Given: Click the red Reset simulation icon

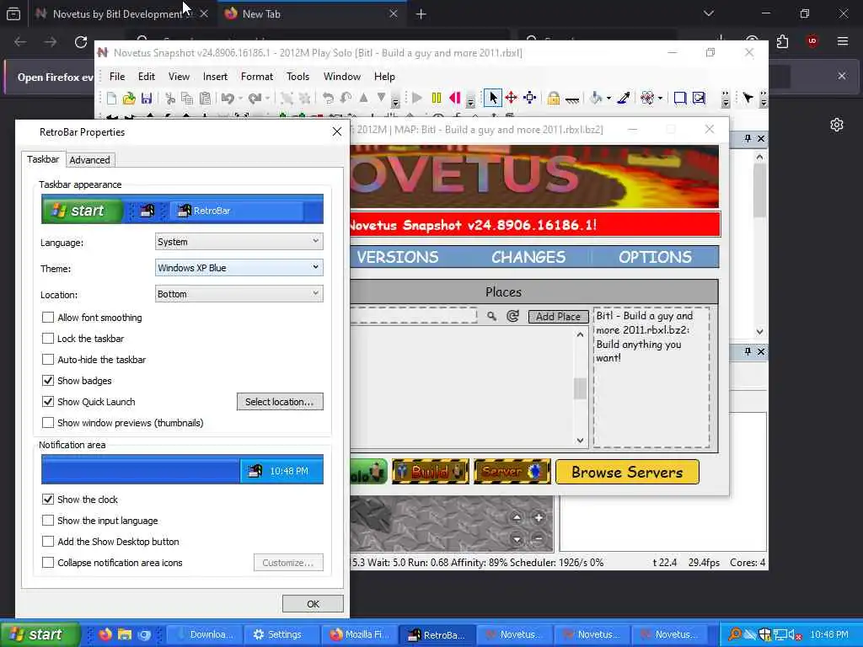Looking at the screenshot, I should coord(454,98).
